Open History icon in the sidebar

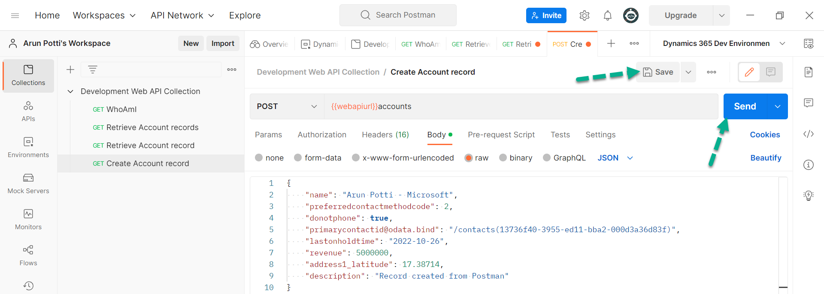[28, 286]
